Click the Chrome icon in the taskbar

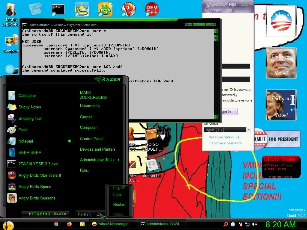click(x=56, y=224)
